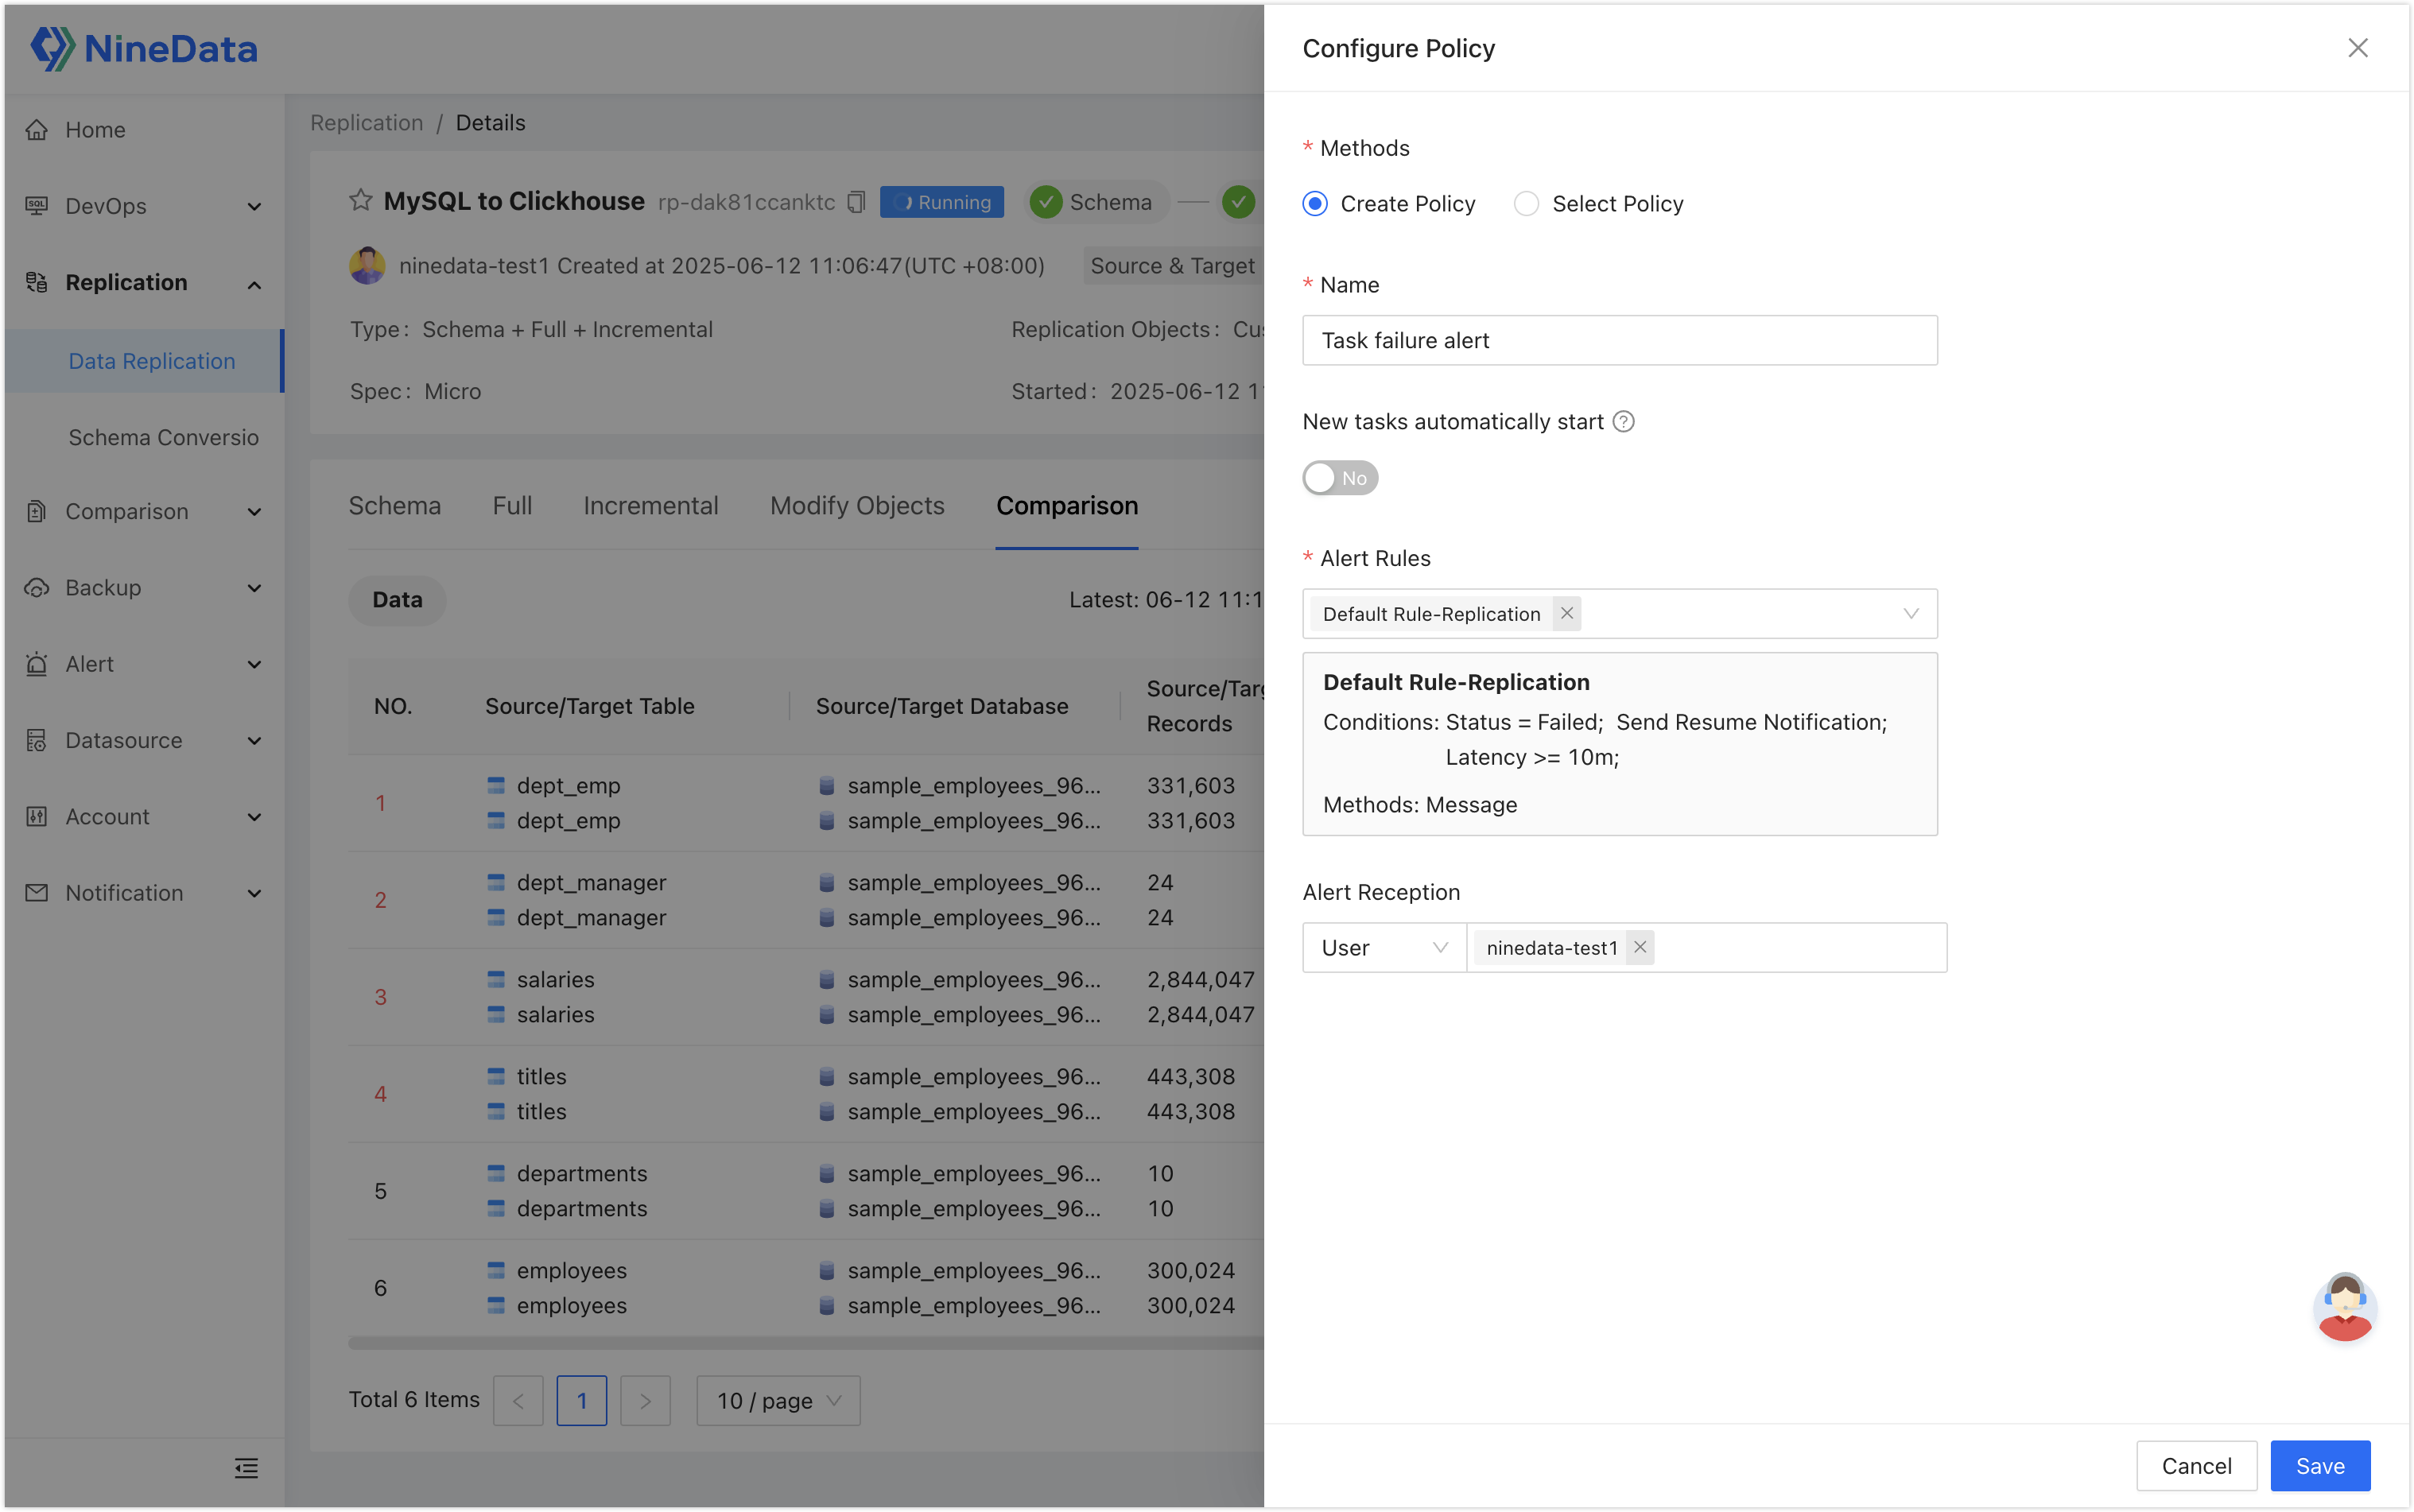Click the titles source database icon
2414x1512 pixels.
827,1077
